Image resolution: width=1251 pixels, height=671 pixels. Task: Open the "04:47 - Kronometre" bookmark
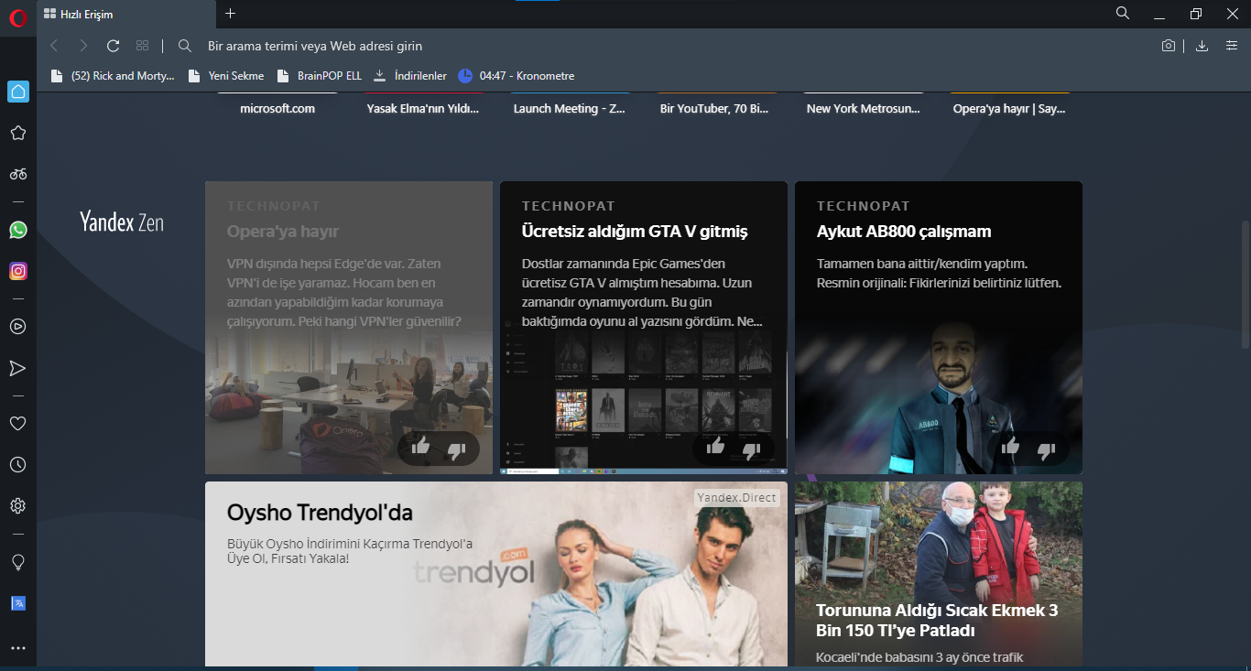point(517,76)
